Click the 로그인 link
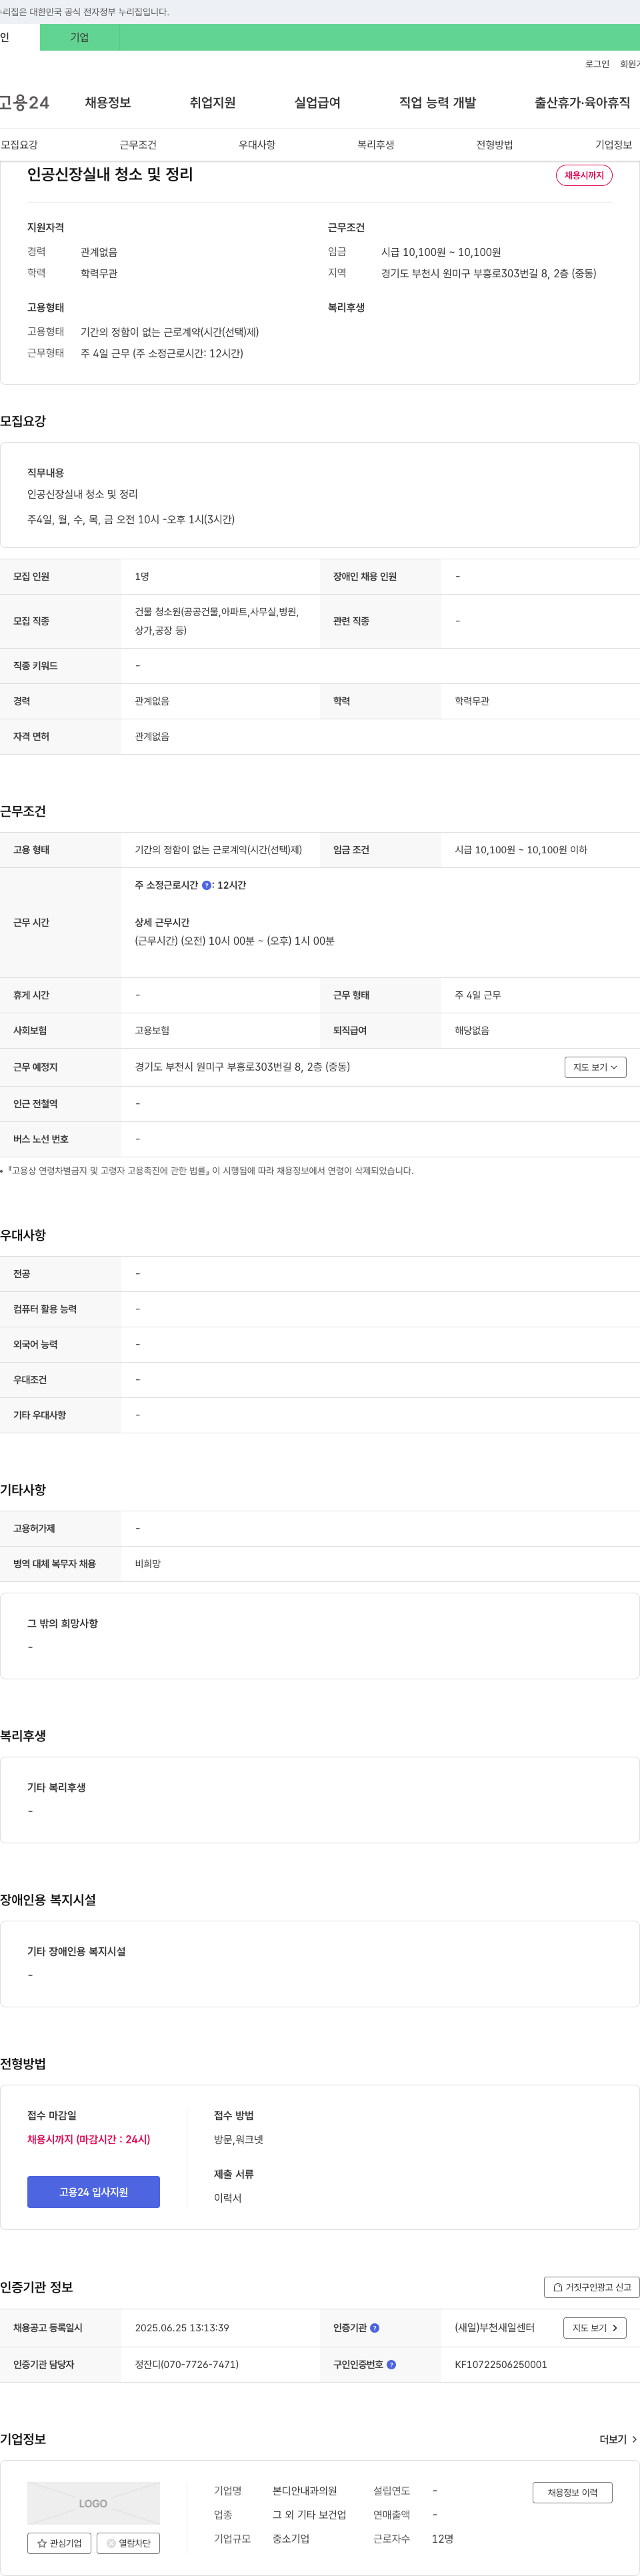The width and height of the screenshot is (640, 2576). click(597, 64)
